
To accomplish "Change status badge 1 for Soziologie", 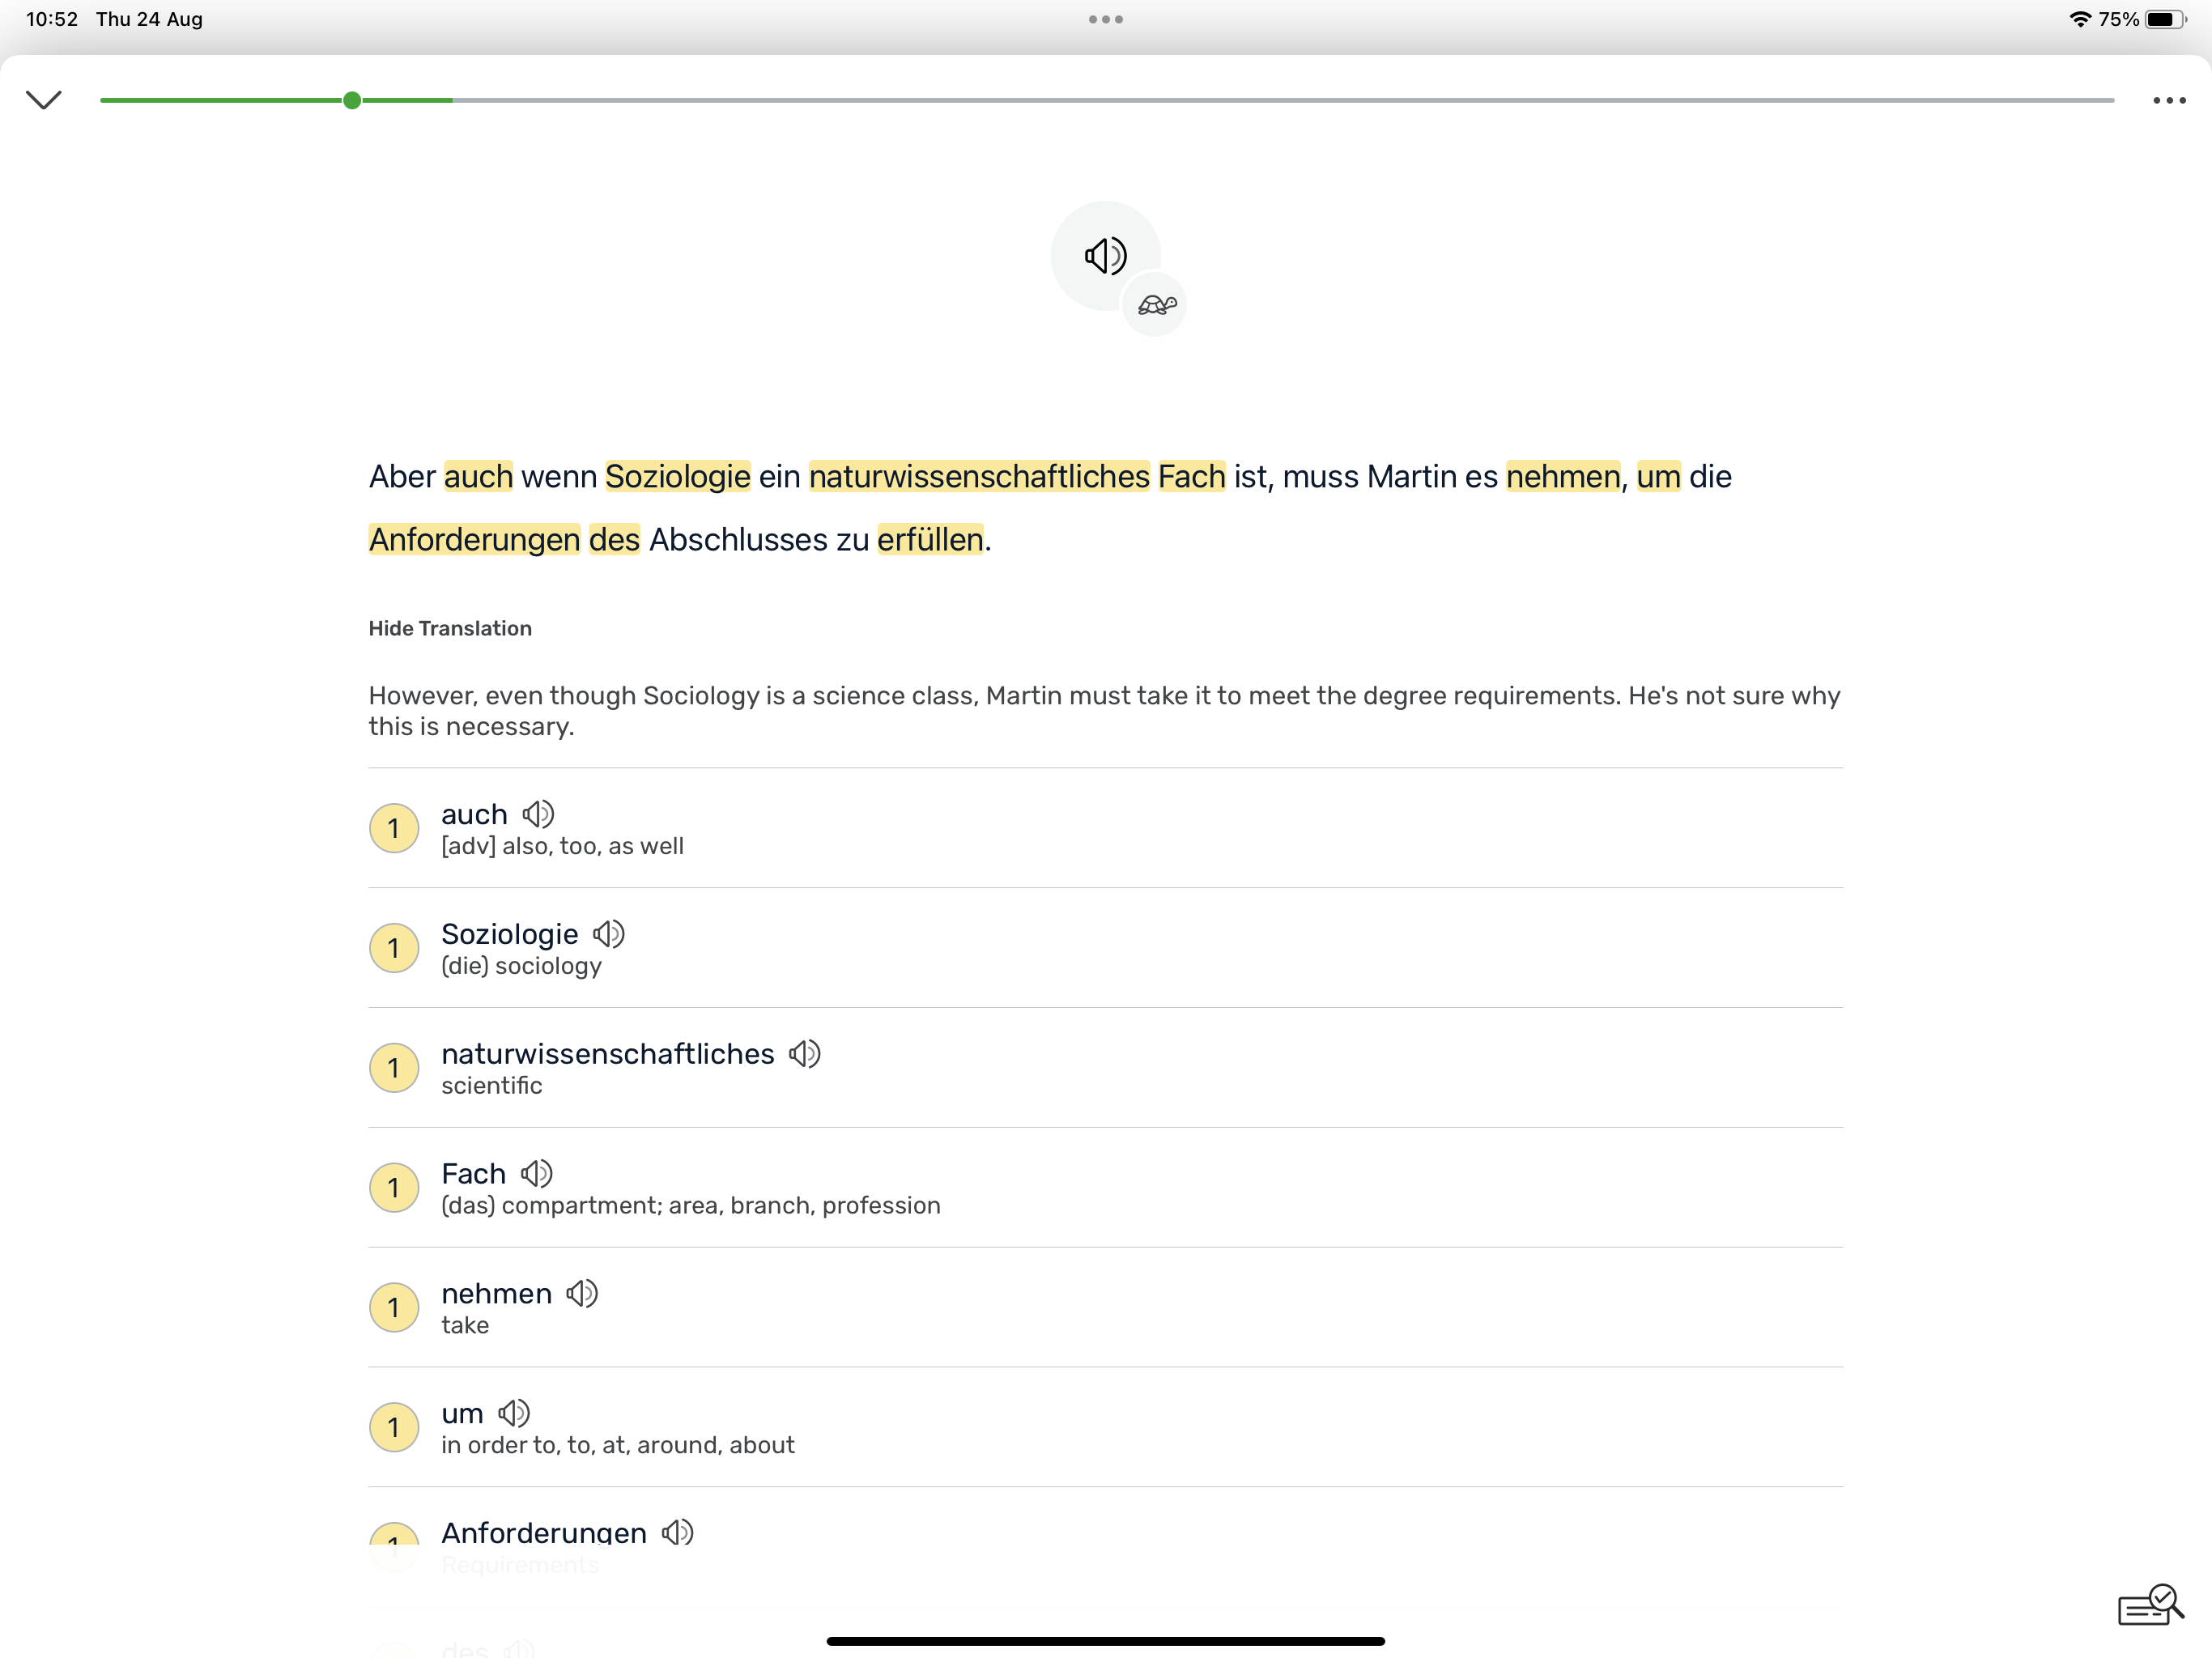I will [x=394, y=948].
